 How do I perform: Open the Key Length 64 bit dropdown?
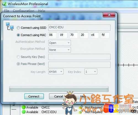pyautogui.click(x=56, y=72)
